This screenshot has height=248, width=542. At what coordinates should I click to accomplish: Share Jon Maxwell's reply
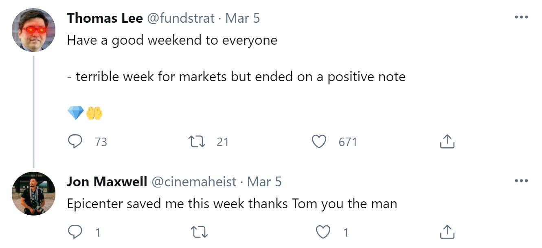(x=447, y=232)
